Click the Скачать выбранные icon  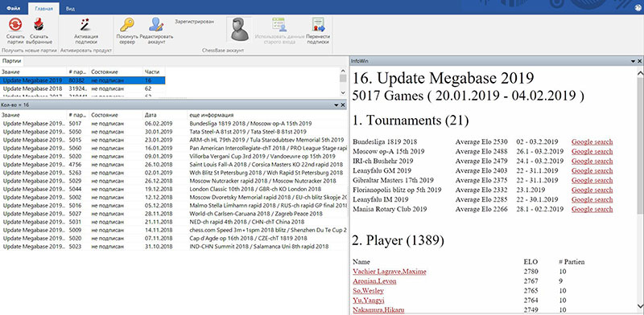[x=39, y=26]
